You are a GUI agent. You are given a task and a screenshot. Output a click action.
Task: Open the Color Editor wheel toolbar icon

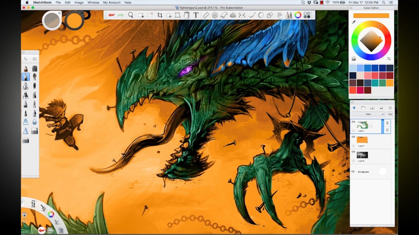click(x=298, y=15)
